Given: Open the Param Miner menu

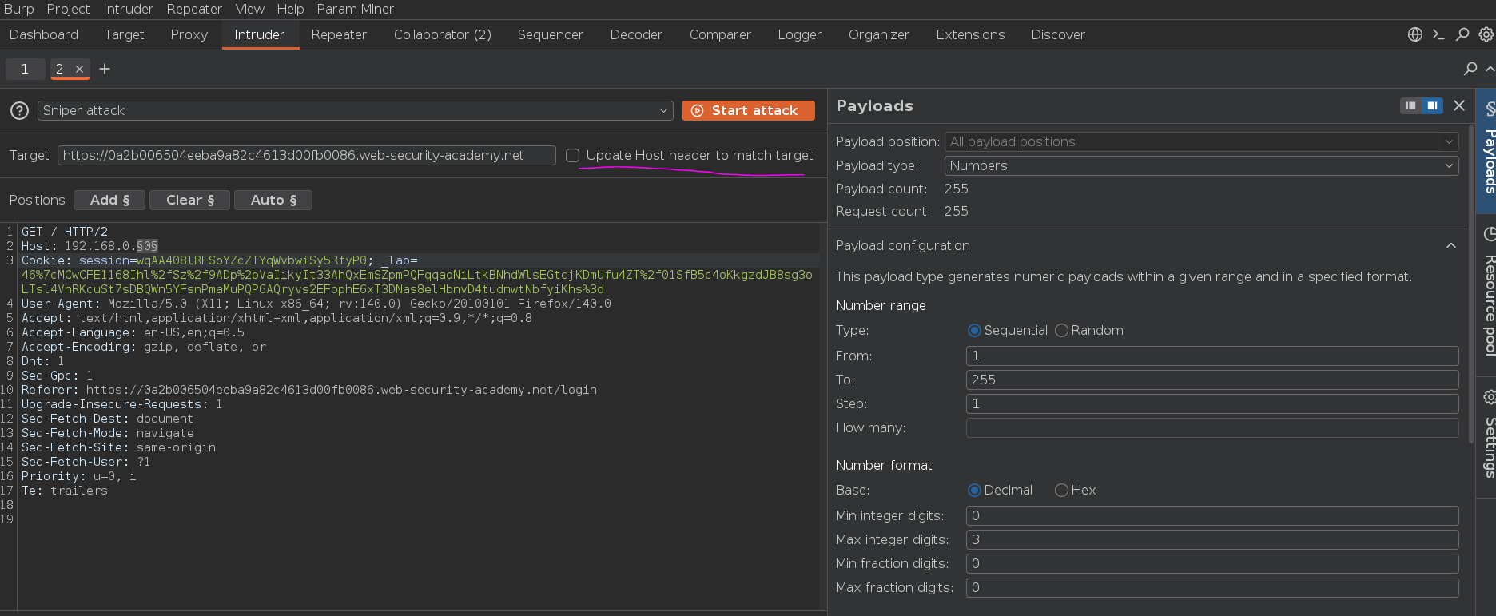Looking at the screenshot, I should (x=355, y=9).
